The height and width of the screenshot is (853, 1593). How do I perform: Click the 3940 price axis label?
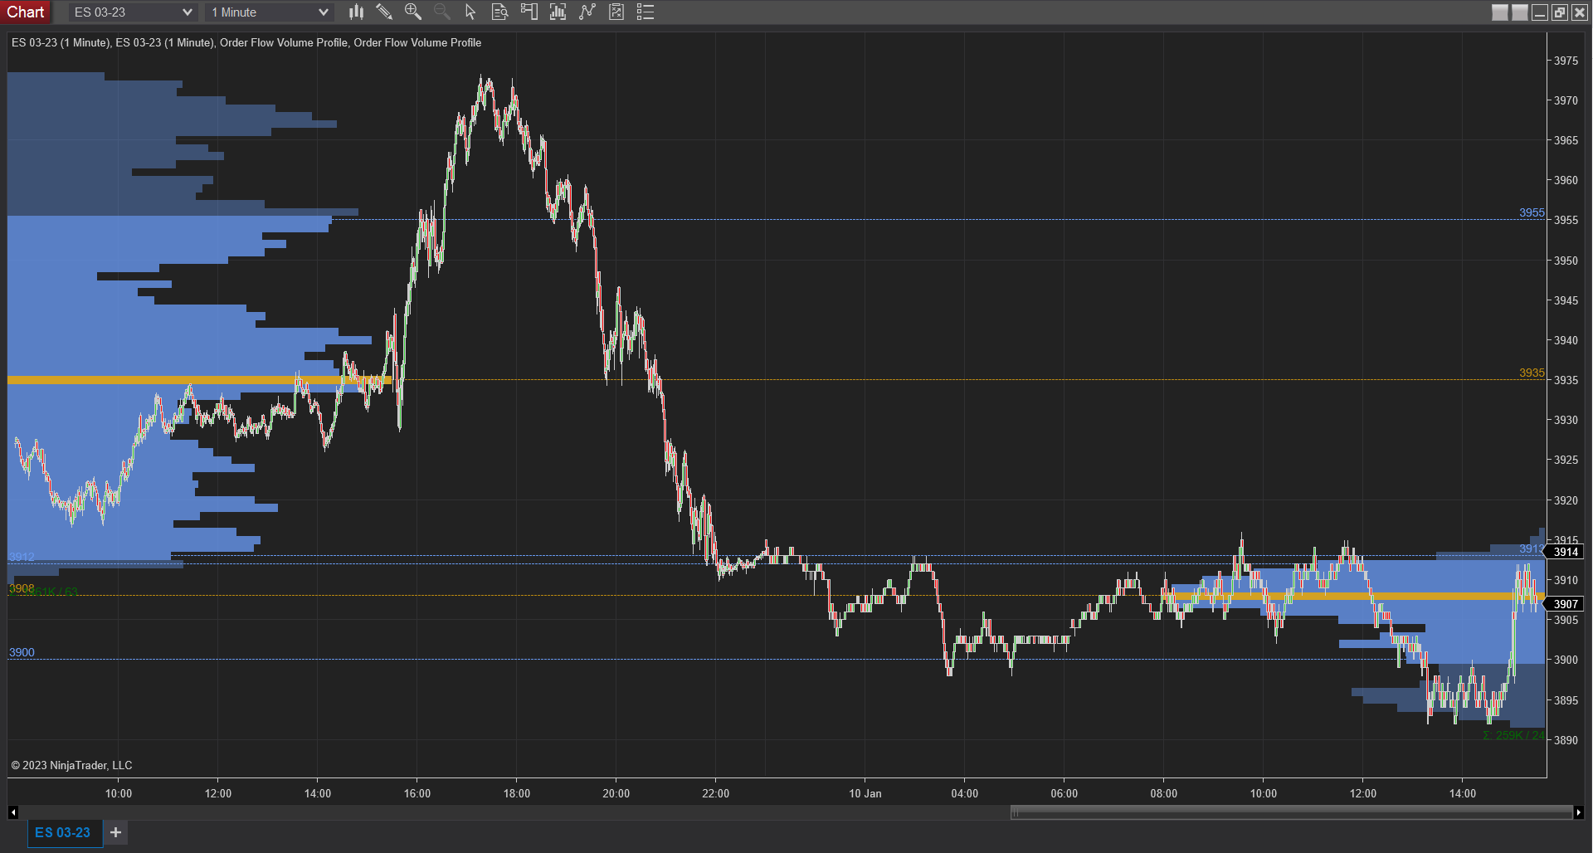coord(1566,340)
